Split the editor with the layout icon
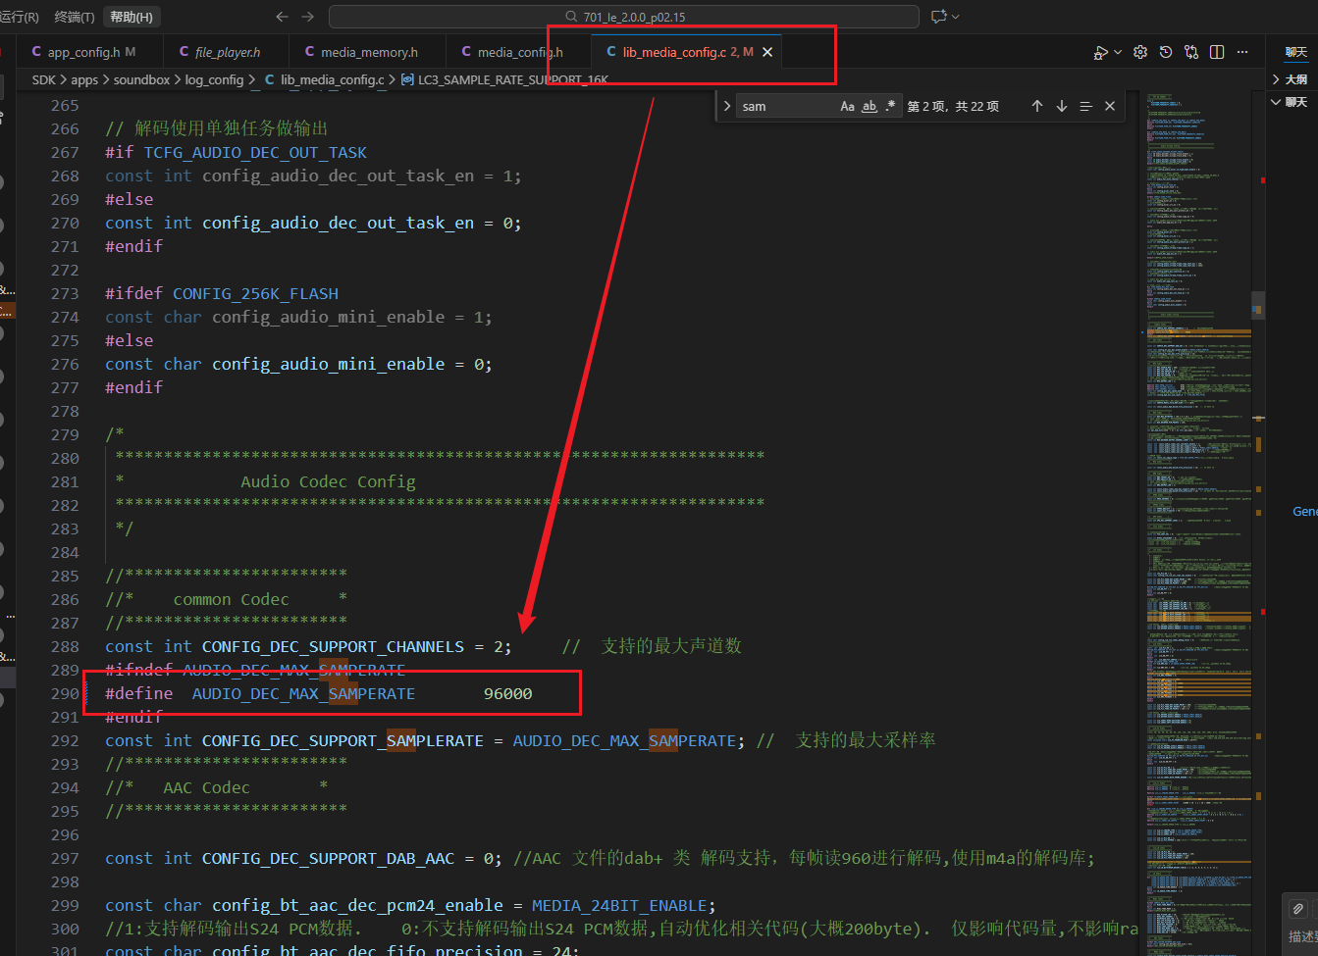 [x=1217, y=52]
